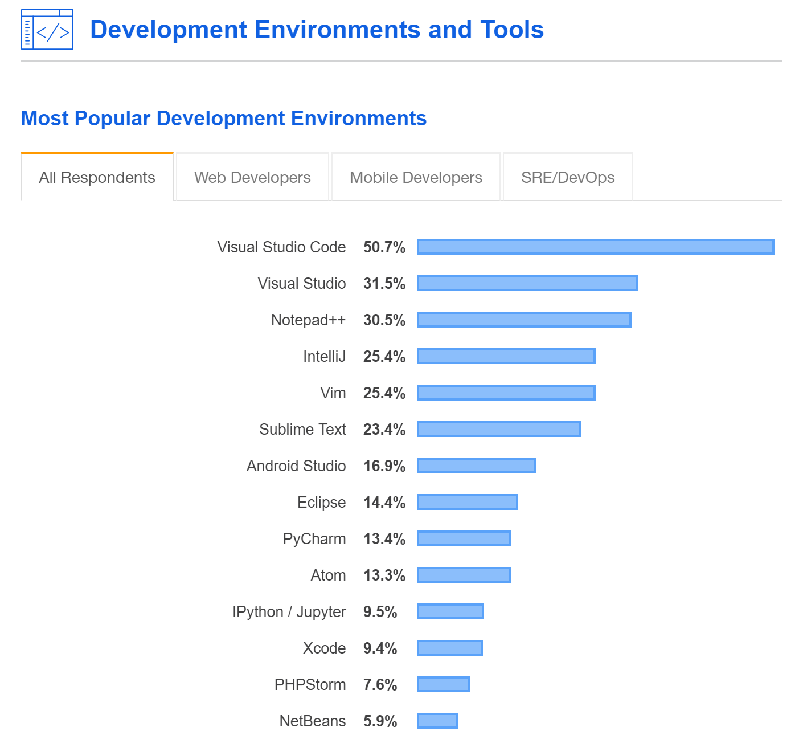This screenshot has width=803, height=743.
Task: Click the Visual Studio 31.5% bar
Action: (x=527, y=283)
